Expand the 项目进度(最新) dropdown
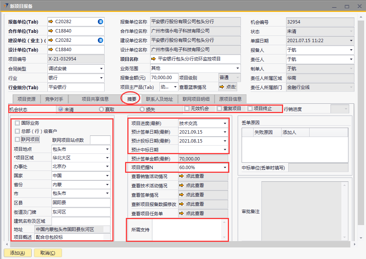Viewport: 366px width, 259px height. tap(225, 124)
